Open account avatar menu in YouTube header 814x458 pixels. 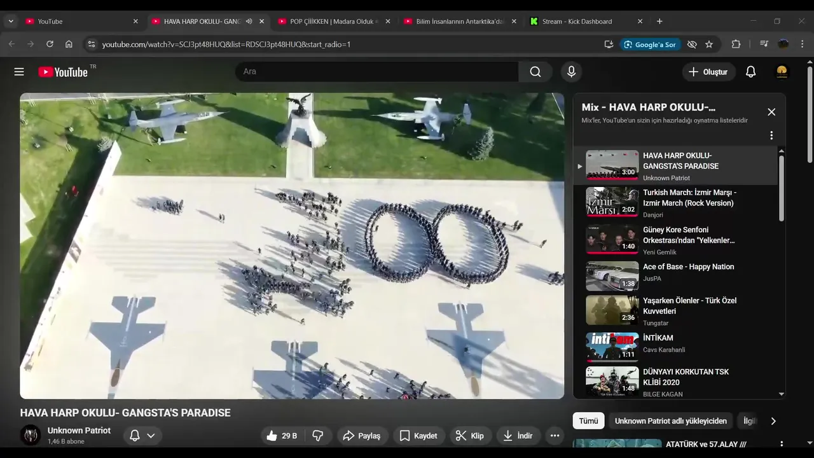(x=782, y=72)
